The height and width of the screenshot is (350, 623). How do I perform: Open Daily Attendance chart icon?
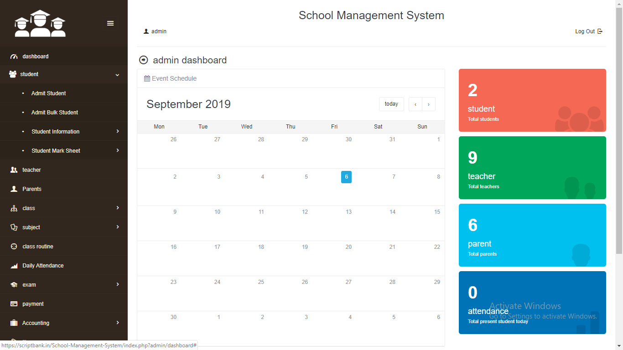click(x=14, y=266)
